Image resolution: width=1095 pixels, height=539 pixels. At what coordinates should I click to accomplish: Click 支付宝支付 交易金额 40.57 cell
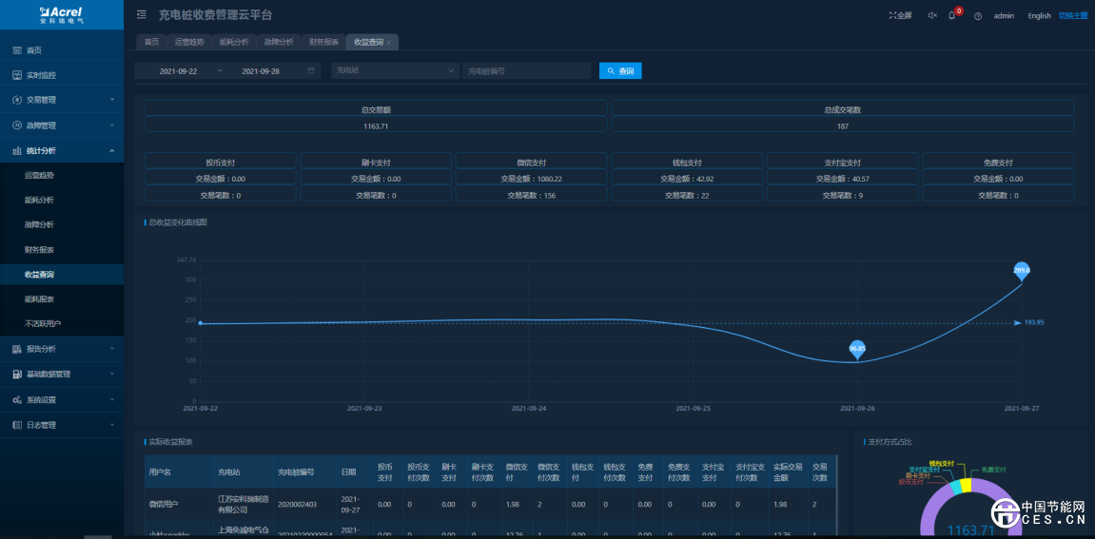(843, 178)
